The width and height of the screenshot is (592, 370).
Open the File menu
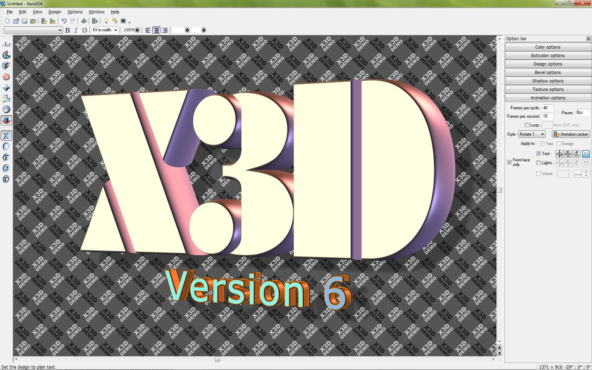point(10,12)
